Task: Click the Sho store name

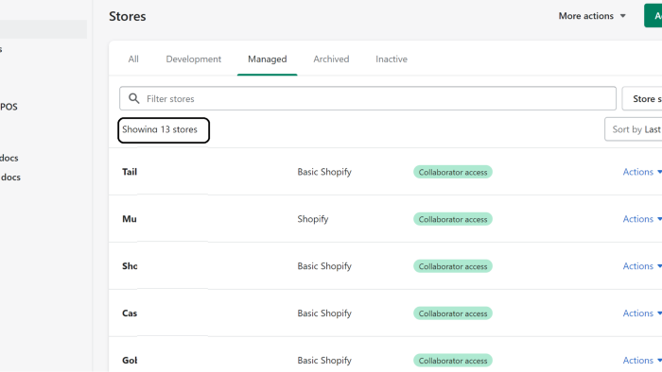Action: 130,266
